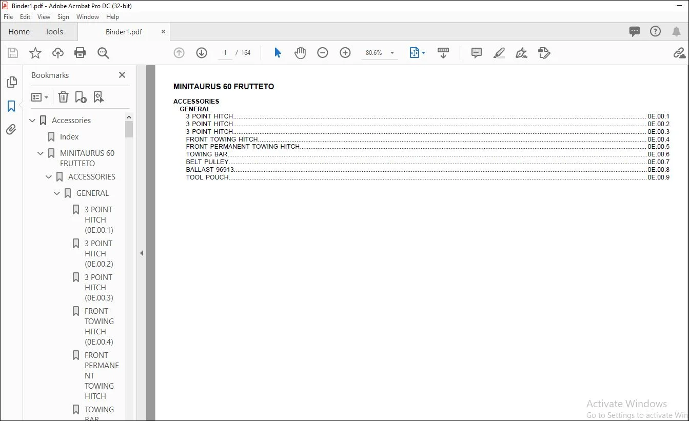Bookmark this file with star icon
Screen dimensions: 689x421
click(35, 53)
